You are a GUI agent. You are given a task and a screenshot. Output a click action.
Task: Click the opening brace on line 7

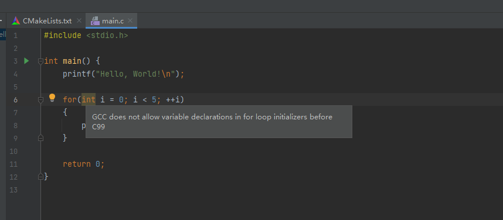pyautogui.click(x=65, y=112)
